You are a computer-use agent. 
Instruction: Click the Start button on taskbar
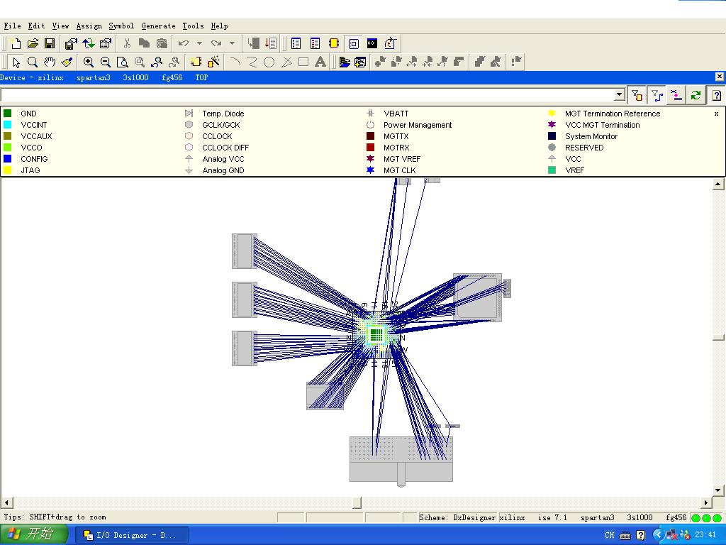pos(33,534)
